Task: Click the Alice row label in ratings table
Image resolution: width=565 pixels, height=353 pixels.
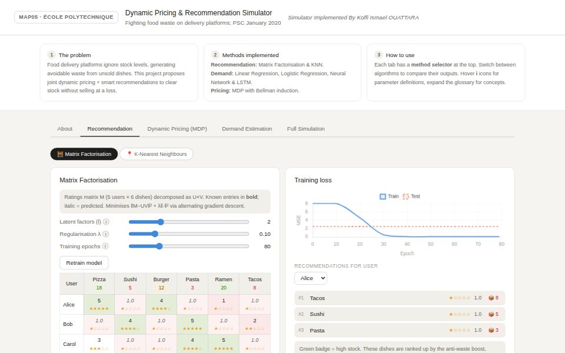Action: 72,305
